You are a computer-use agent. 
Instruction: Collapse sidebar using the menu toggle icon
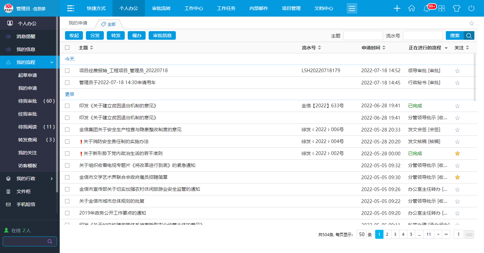coord(70,8)
